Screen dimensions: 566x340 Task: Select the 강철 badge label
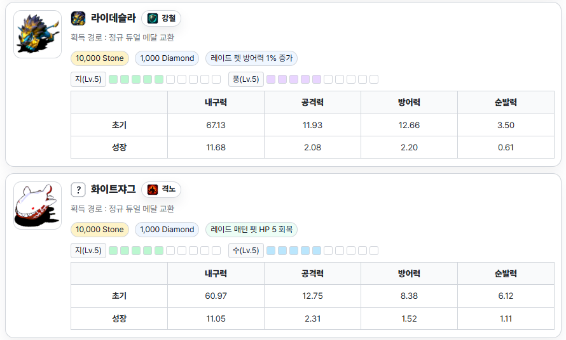point(169,18)
